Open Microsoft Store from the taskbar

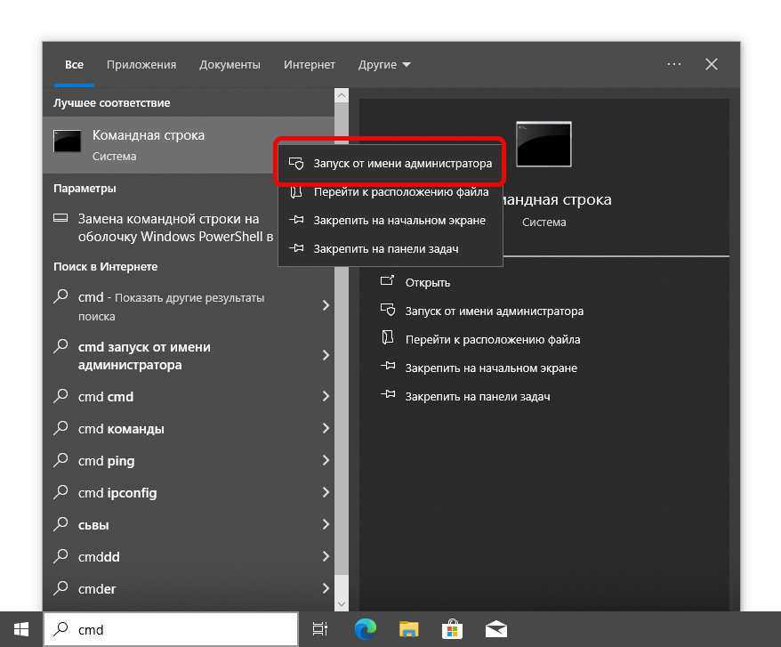(452, 629)
